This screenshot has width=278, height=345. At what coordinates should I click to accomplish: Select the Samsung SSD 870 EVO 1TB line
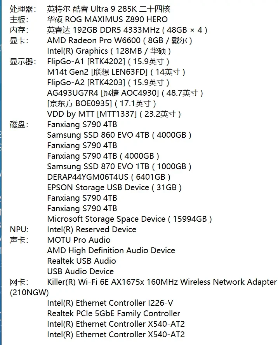(x=119, y=166)
